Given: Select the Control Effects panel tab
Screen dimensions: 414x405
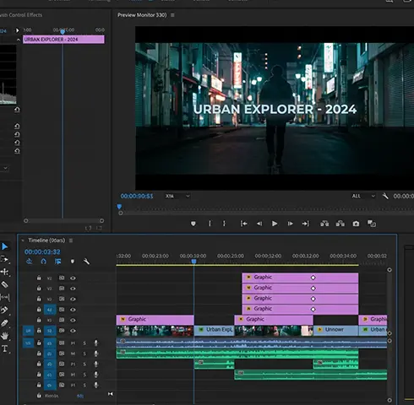Looking at the screenshot, I should [21, 15].
